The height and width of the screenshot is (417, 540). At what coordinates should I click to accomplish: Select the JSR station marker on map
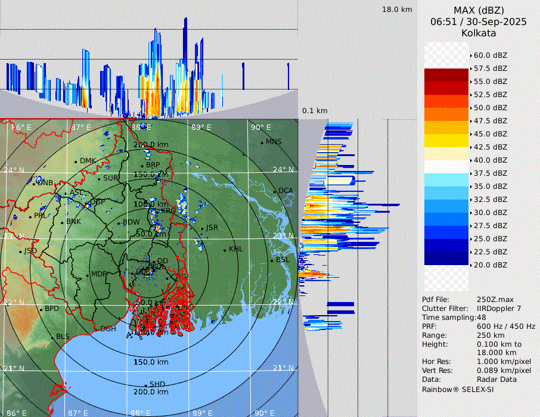tap(202, 229)
